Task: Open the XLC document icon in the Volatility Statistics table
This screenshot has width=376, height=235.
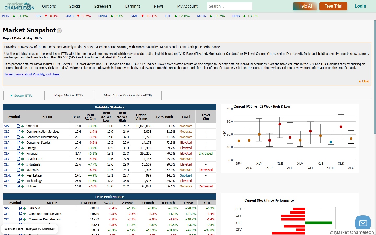Action: [x=19, y=132]
